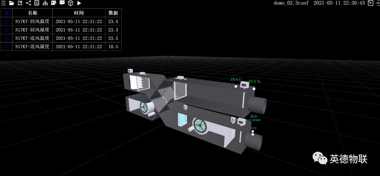This screenshot has height=176, width=380.
Task: Click the exit arrow icon
Action: (x=378, y=3)
